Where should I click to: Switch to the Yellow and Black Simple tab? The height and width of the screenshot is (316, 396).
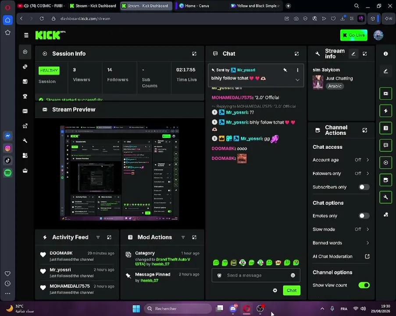coord(256,6)
